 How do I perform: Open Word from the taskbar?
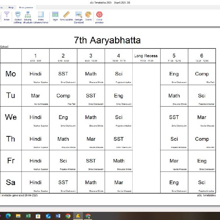(58, 216)
